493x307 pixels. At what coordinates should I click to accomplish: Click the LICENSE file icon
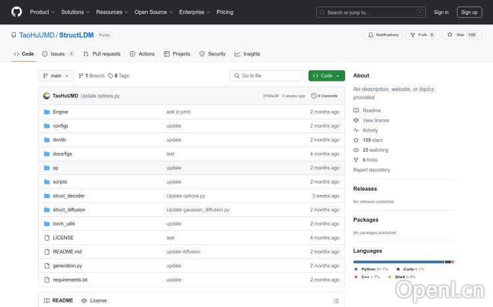click(47, 237)
